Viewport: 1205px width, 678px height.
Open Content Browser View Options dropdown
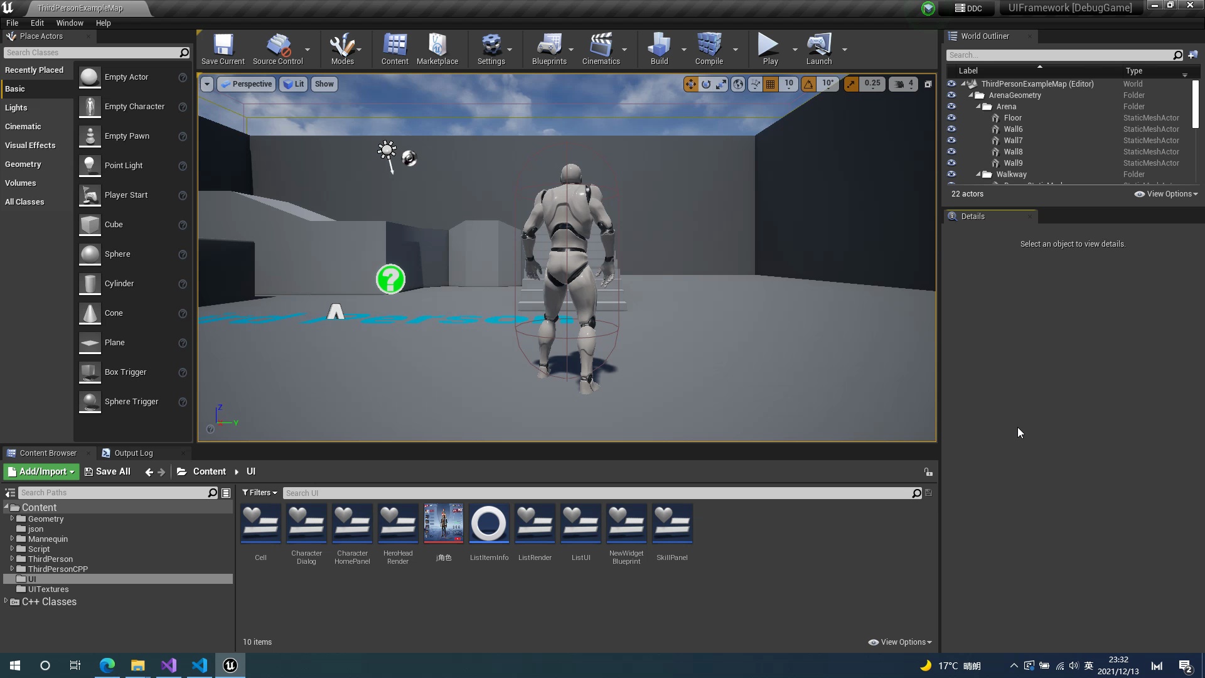[x=900, y=642]
